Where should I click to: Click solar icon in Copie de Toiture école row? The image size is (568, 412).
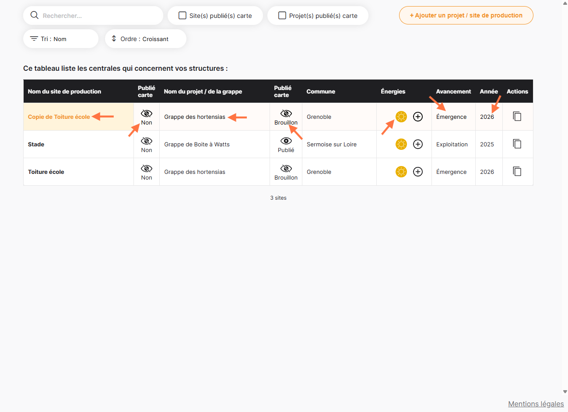(x=401, y=117)
